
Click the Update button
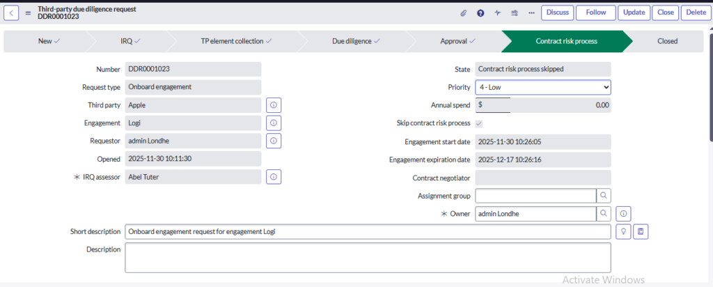pyautogui.click(x=634, y=13)
